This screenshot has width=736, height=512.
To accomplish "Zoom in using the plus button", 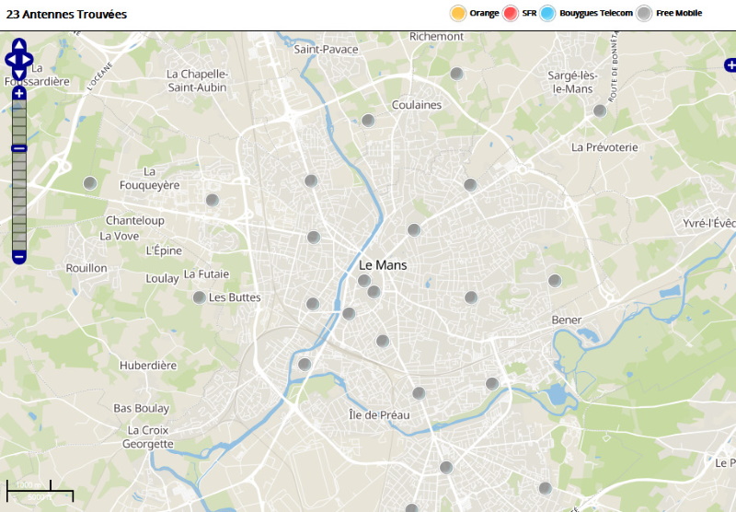I will click(x=18, y=93).
